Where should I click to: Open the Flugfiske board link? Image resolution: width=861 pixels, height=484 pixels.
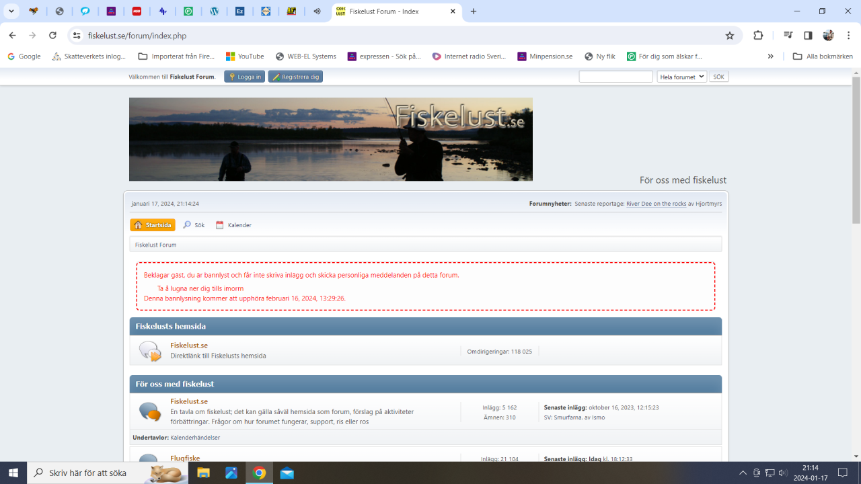[185, 458]
